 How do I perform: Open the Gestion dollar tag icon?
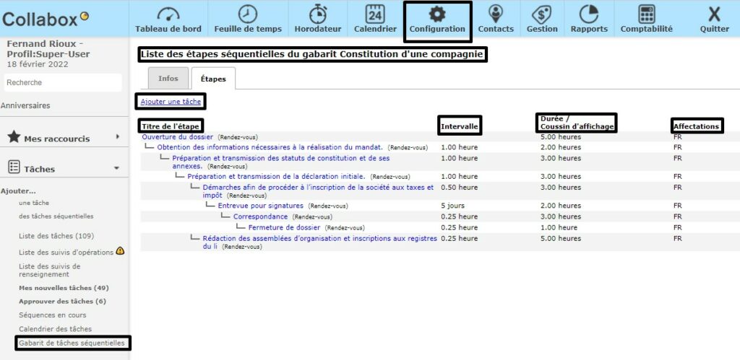tap(542, 14)
